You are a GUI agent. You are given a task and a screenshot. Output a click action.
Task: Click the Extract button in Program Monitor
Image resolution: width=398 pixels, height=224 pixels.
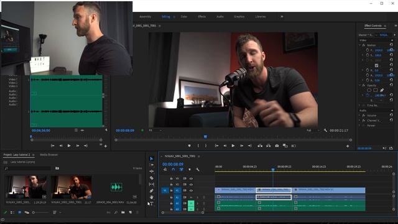tap(268, 146)
